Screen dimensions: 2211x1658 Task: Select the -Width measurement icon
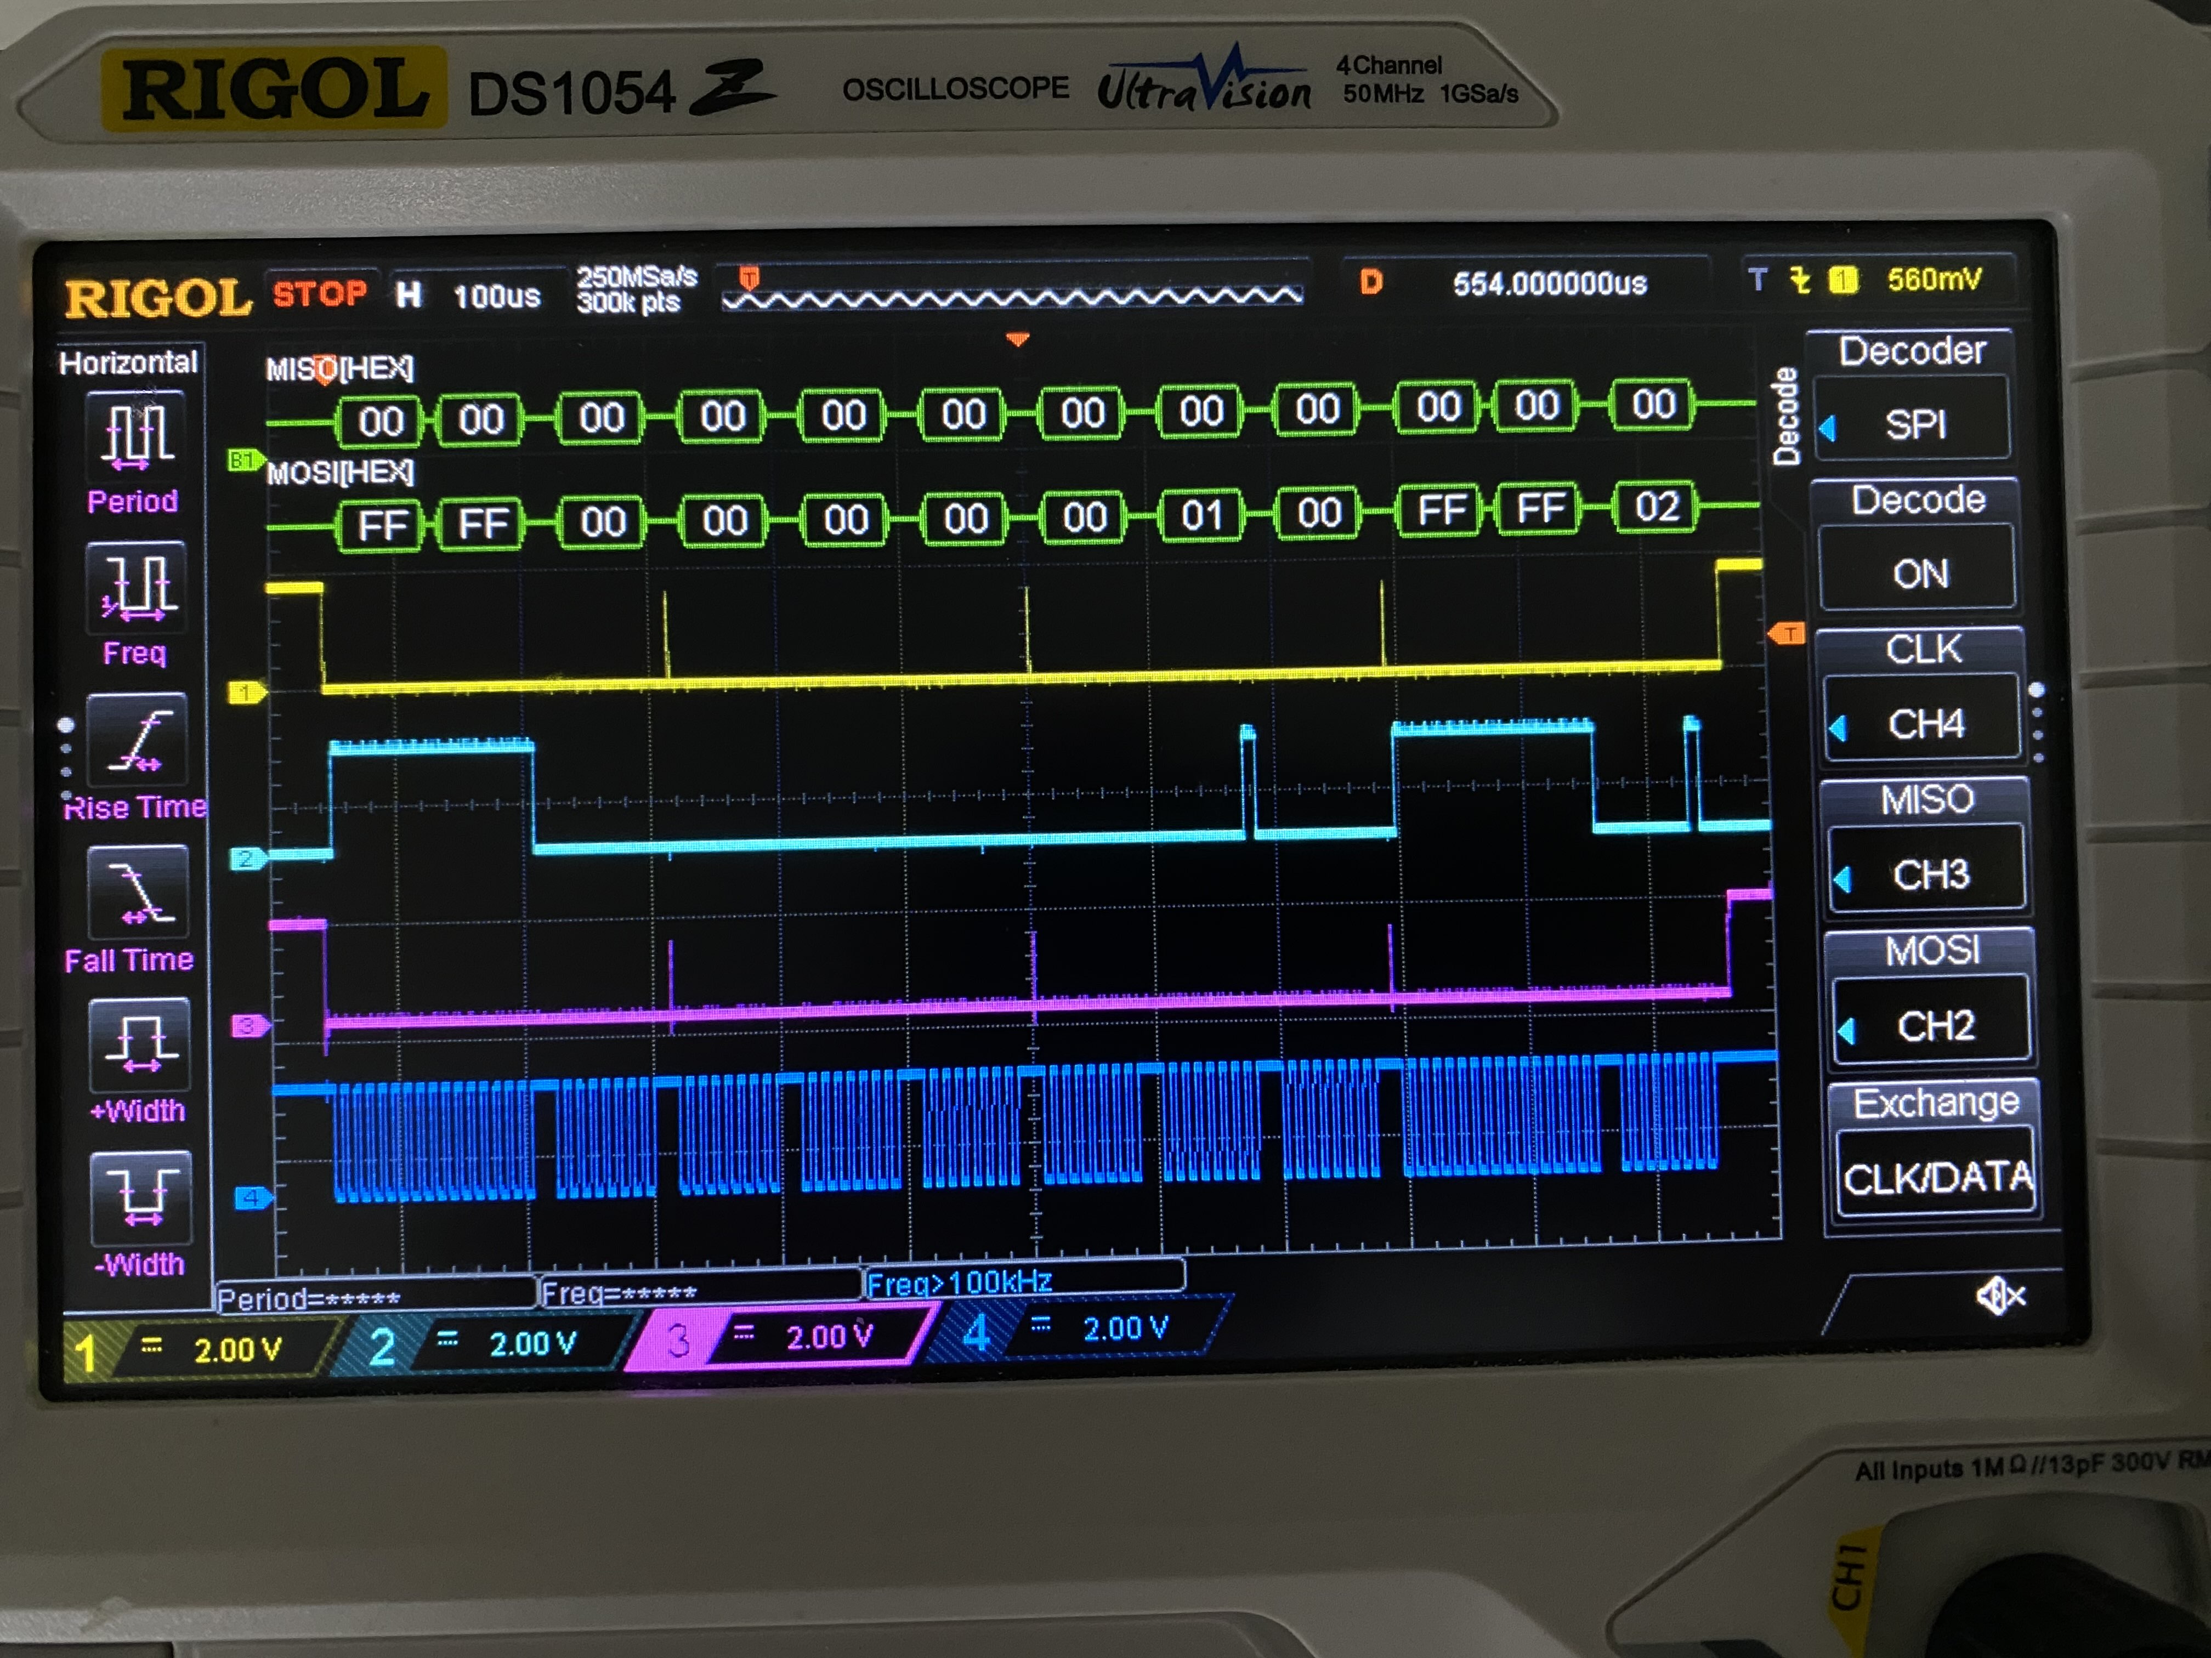pos(141,1199)
